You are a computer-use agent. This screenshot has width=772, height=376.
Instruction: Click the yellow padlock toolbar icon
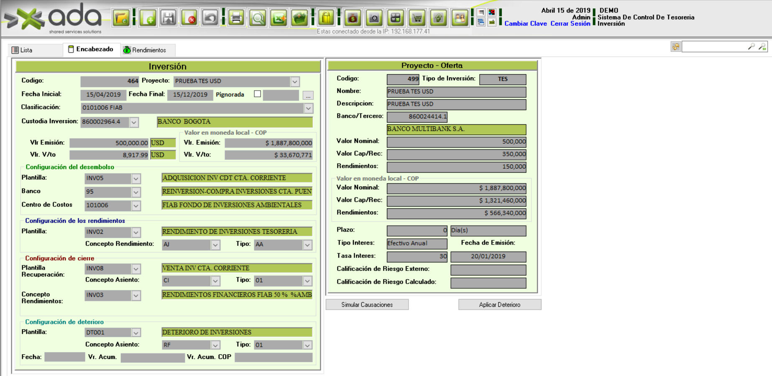(x=326, y=18)
